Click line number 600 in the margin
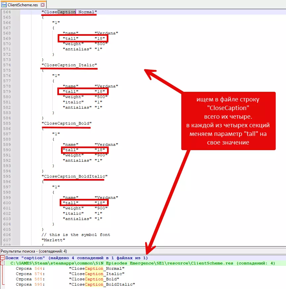This screenshot has width=286, height=289. (x=7, y=203)
